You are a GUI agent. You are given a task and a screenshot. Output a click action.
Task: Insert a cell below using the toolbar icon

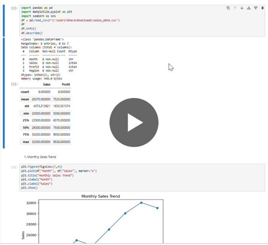(256, 8)
